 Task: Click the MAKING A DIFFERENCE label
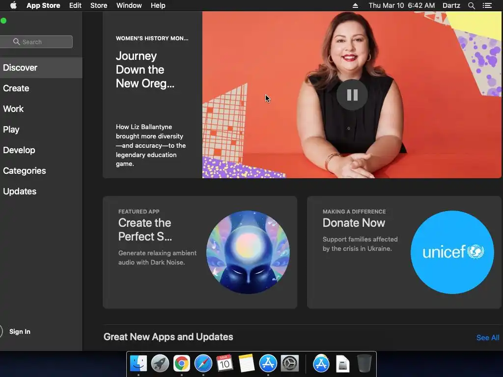coord(354,212)
